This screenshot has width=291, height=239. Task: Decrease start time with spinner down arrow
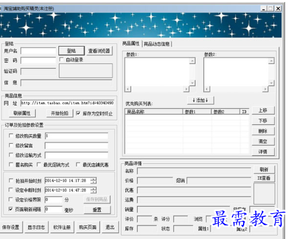(x=94, y=182)
